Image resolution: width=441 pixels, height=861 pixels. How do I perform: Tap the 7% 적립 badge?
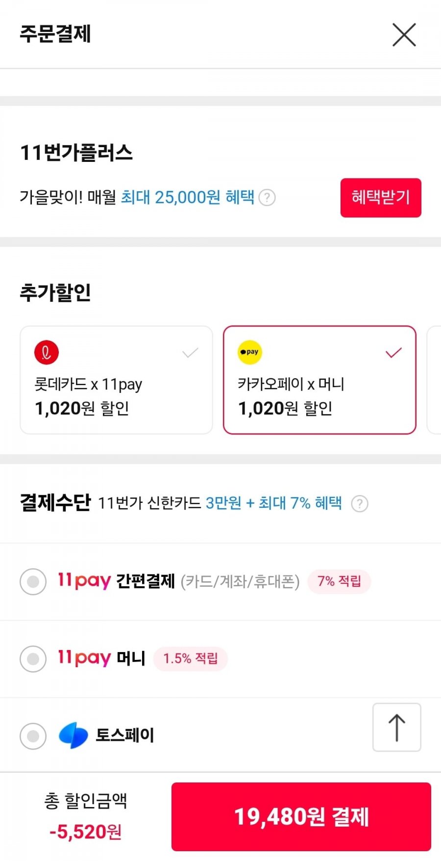point(339,581)
